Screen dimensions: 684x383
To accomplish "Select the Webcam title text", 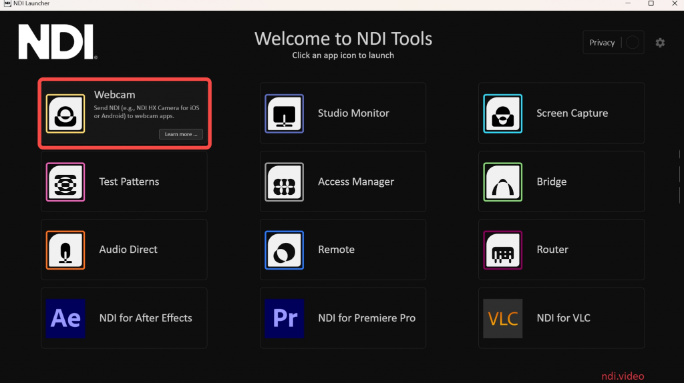I will (x=115, y=95).
